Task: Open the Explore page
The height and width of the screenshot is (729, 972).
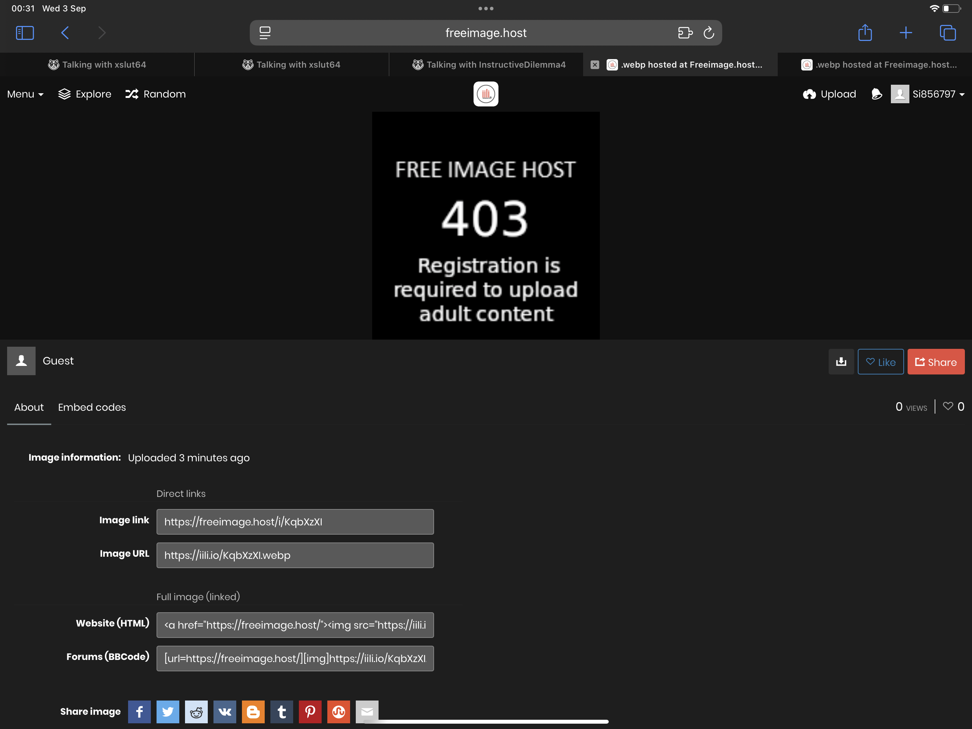Action: point(85,94)
